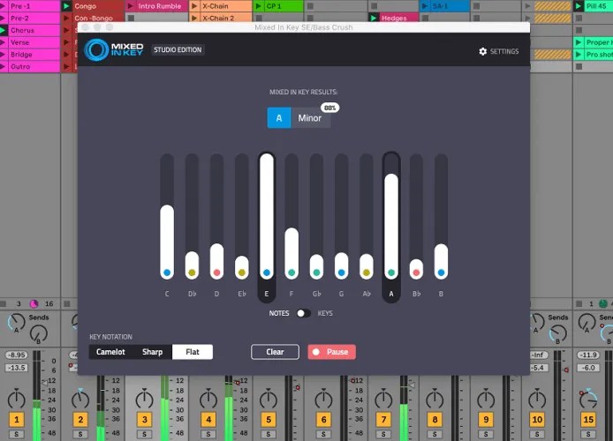Screen dimensions: 613x441
Task: Click the Studio Edition badge
Action: click(178, 49)
